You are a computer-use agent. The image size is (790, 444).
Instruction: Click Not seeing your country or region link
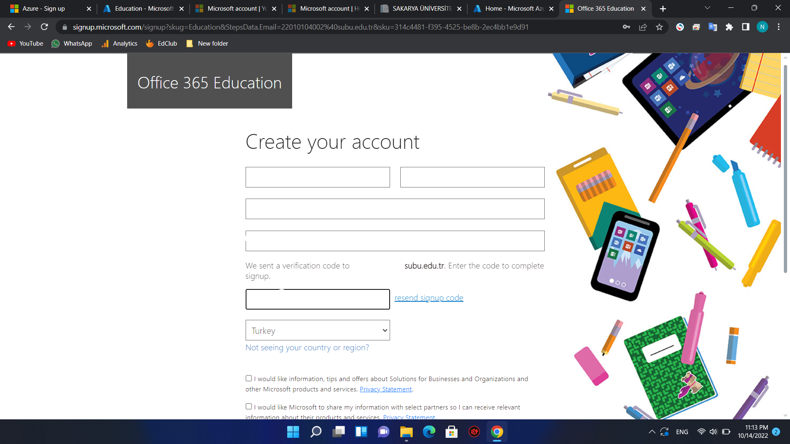click(x=307, y=347)
